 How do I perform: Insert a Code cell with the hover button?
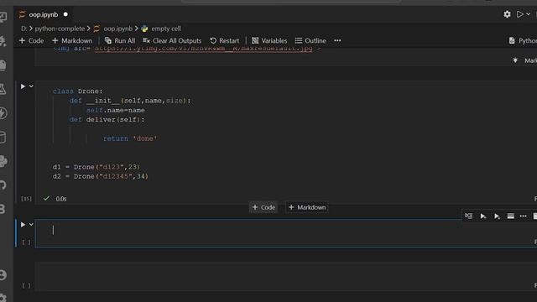[263, 207]
